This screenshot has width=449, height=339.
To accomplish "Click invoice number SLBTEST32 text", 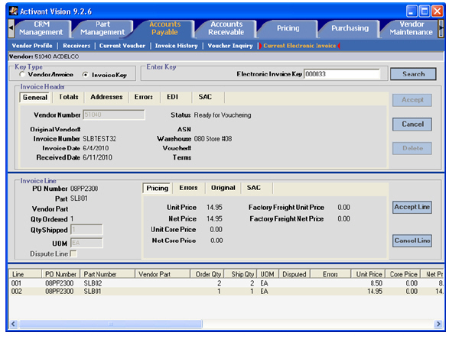I will pos(99,139).
